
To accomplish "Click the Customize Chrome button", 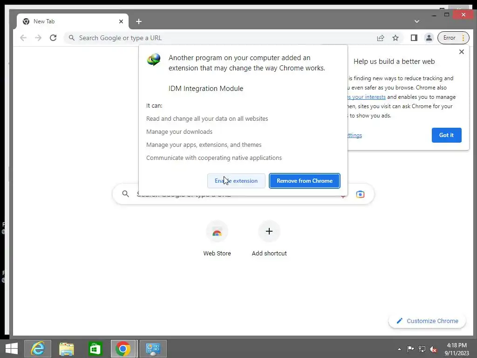I will coord(427,321).
